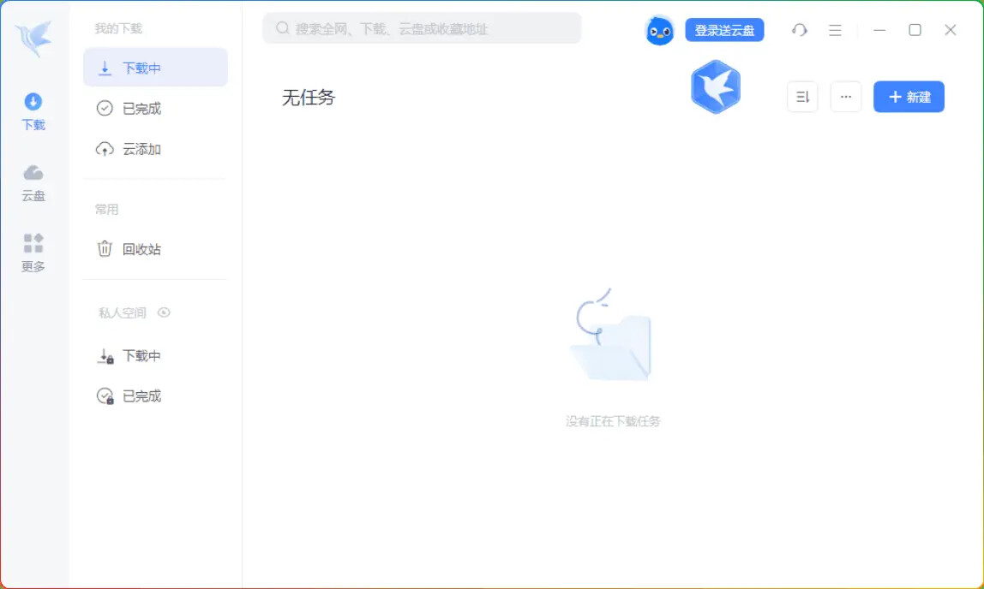Image resolution: width=984 pixels, height=589 pixels.
Task: Click the 登录送云盘 login button
Action: tap(724, 30)
